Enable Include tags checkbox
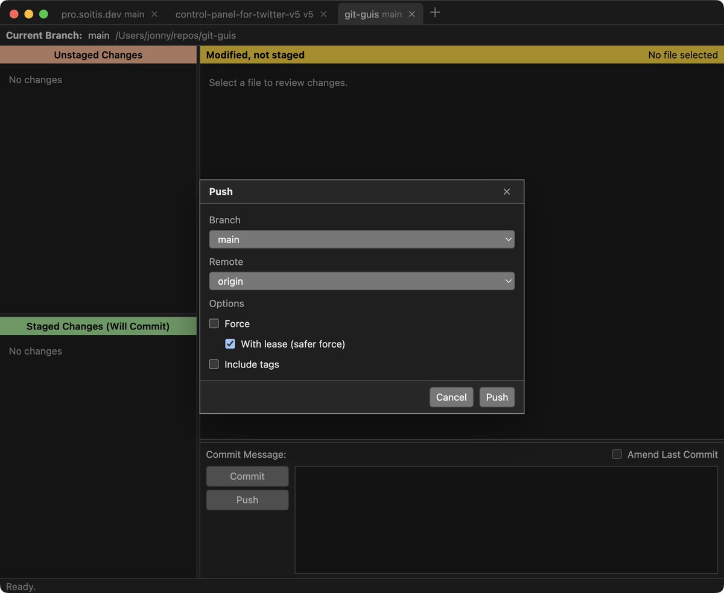724x593 pixels. 214,364
